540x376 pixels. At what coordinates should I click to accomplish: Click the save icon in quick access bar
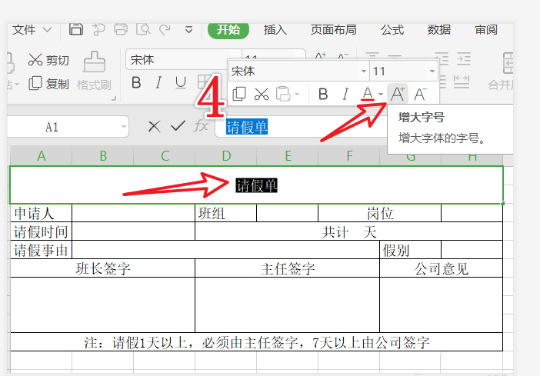click(75, 30)
